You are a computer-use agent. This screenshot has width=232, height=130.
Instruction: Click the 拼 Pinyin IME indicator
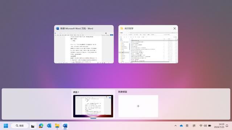point(194,126)
